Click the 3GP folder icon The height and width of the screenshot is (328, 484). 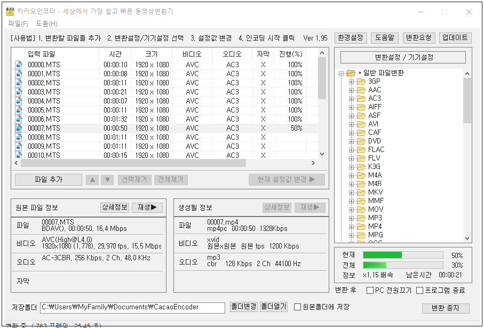click(361, 82)
